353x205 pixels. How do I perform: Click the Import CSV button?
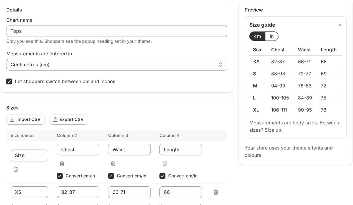[25, 119]
